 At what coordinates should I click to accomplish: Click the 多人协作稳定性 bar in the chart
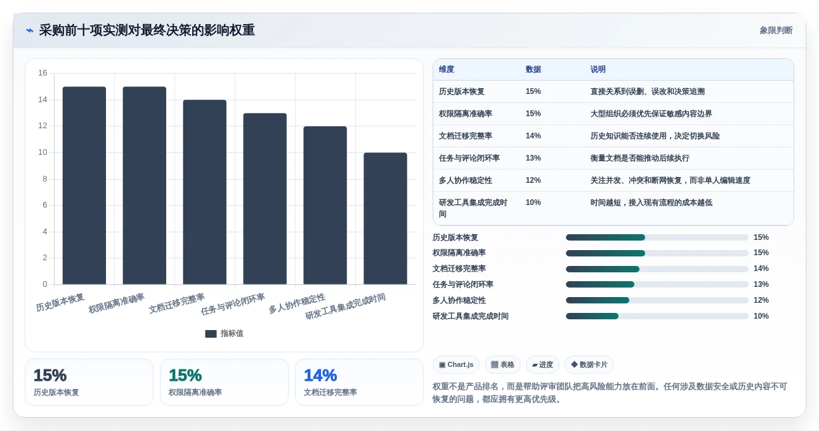[325, 206]
